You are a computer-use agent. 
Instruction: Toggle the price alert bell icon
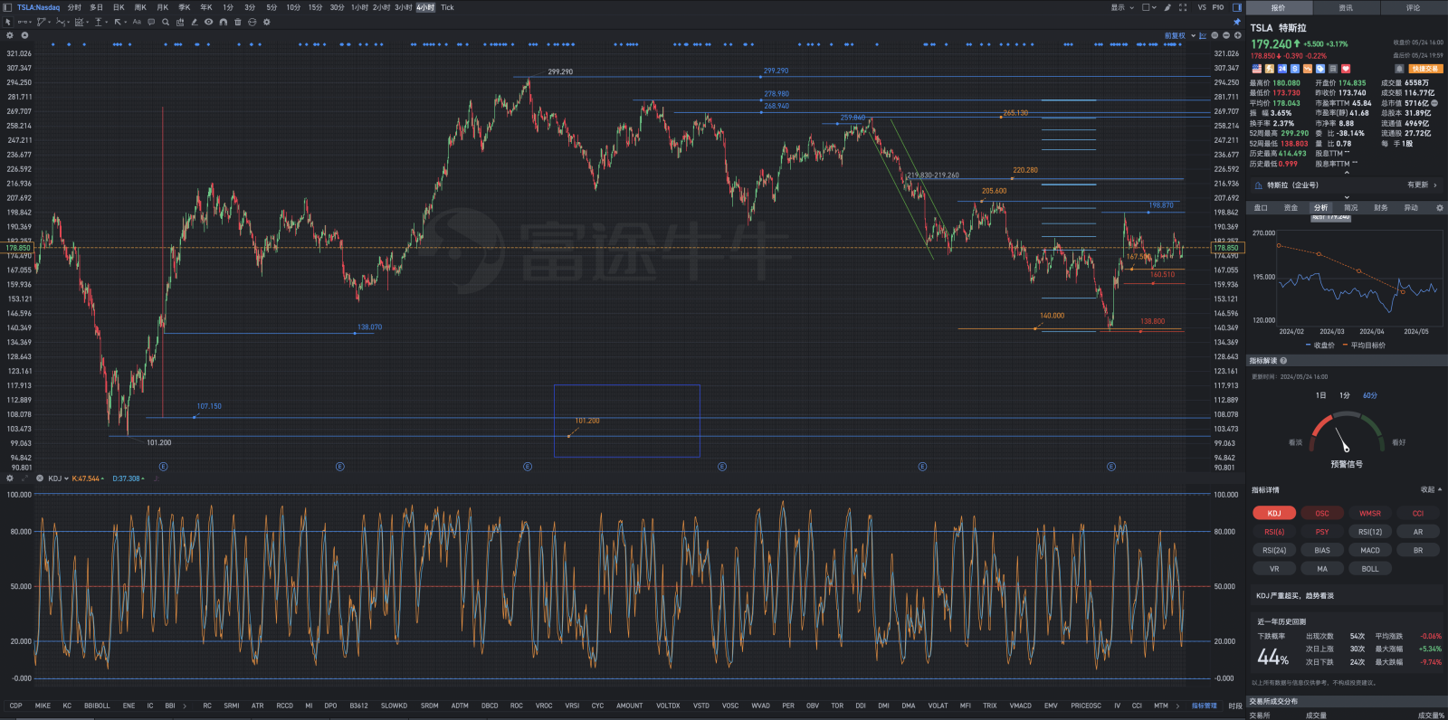(x=1399, y=69)
